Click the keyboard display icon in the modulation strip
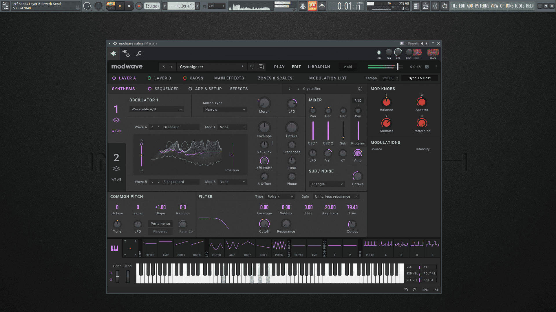 115,248
